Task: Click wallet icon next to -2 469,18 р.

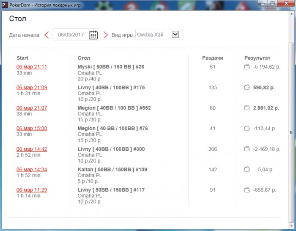Action: 247,149
